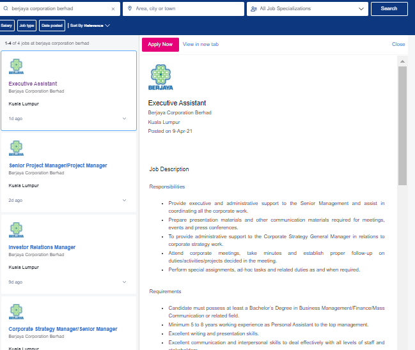Click Berjaya logo on Corporate Strategy Manager card

[16, 312]
